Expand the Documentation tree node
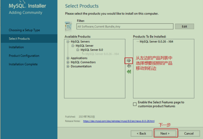 point(68,67)
